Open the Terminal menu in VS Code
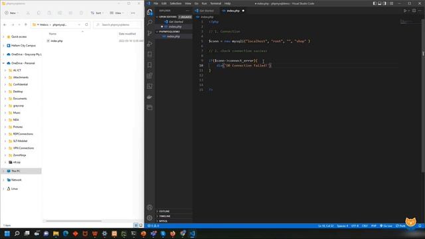 coord(216,3)
